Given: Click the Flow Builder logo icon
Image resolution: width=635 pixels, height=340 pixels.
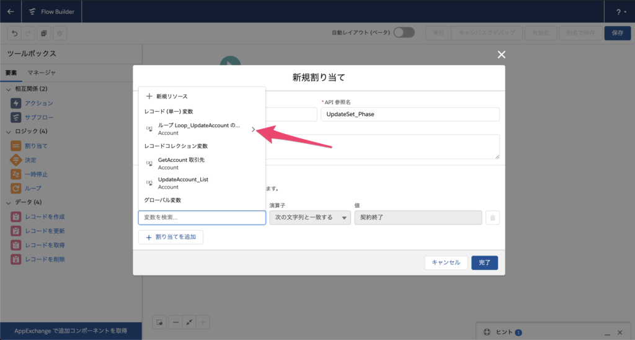Looking at the screenshot, I should point(32,12).
